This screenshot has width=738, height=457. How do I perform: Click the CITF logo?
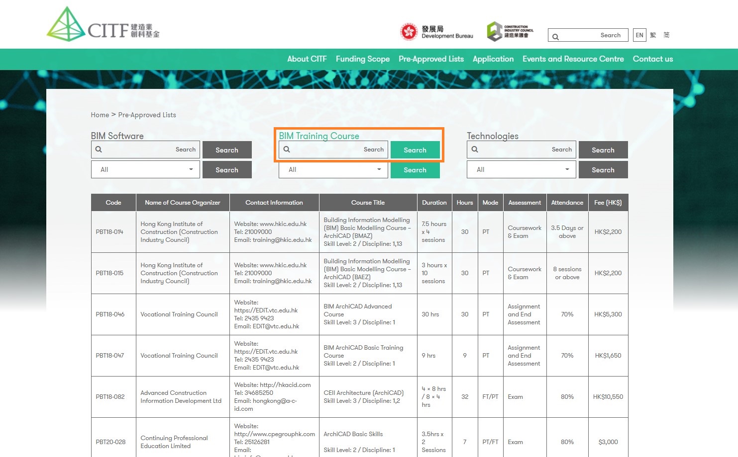pos(103,25)
